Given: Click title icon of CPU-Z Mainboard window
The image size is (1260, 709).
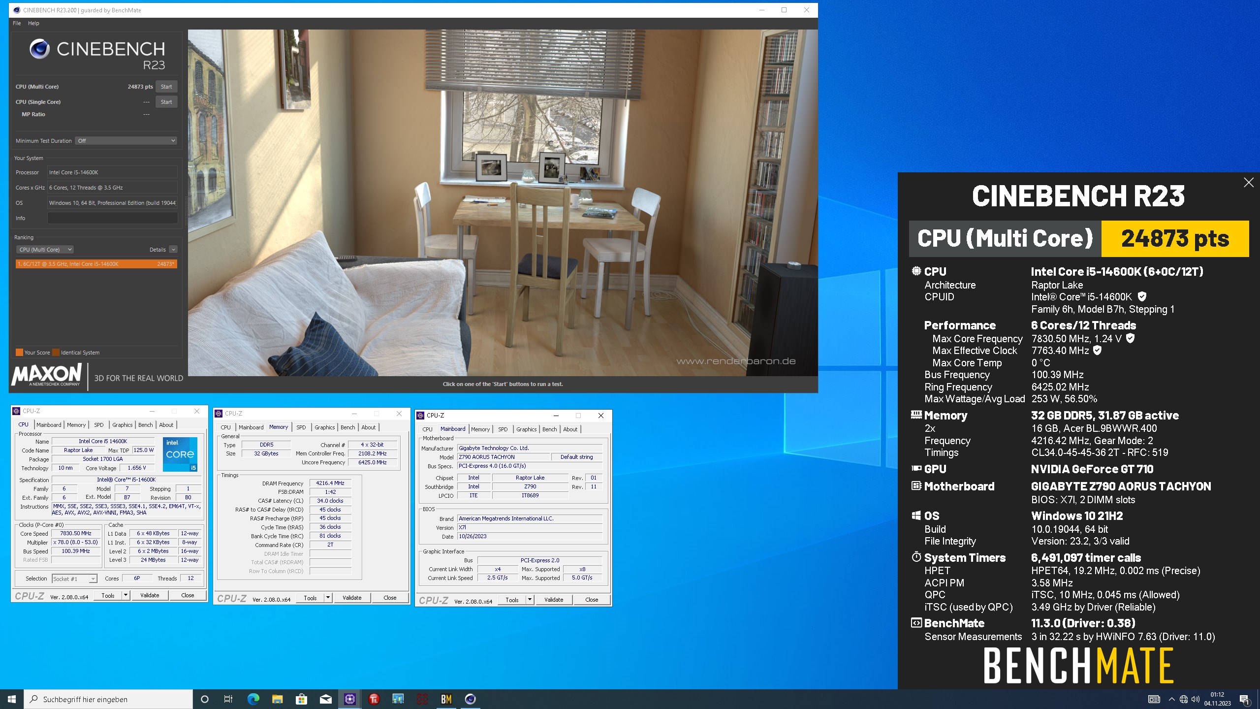Looking at the screenshot, I should [420, 416].
